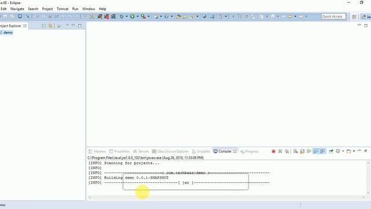
Task: Click the Run External Tools icon
Action: (x=143, y=16)
